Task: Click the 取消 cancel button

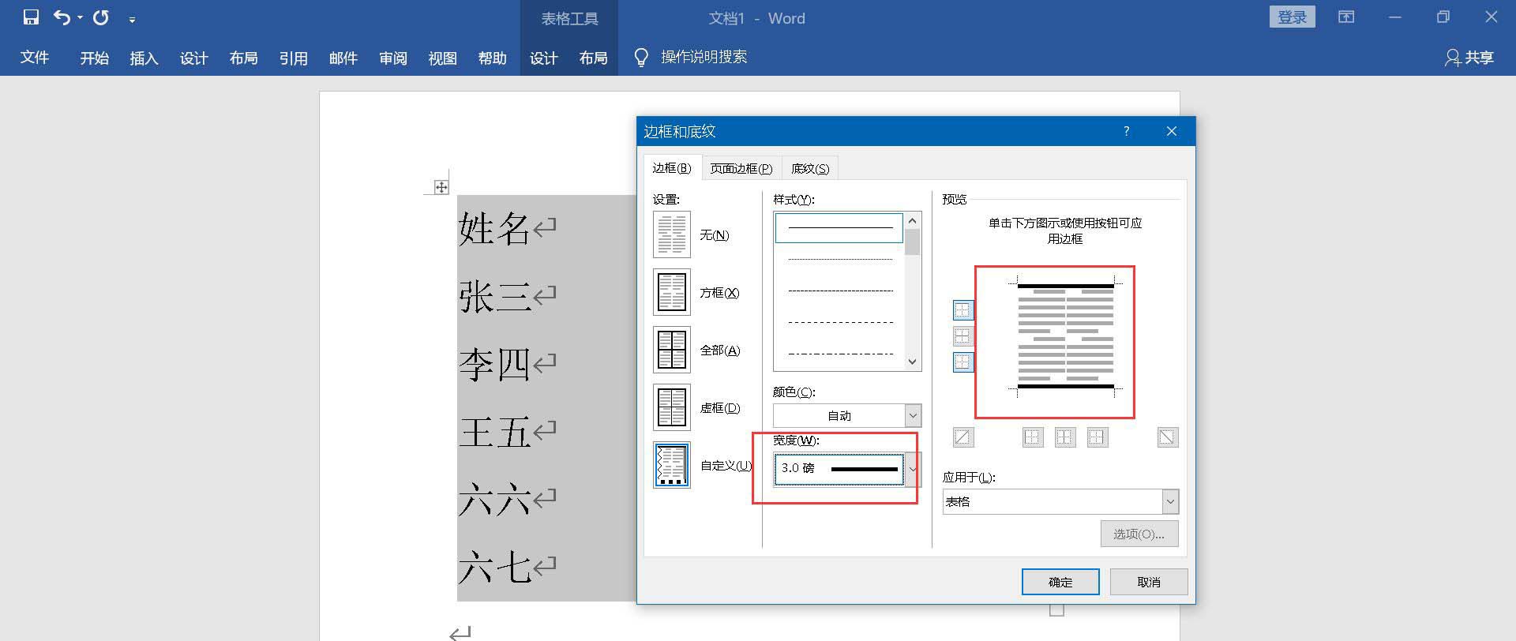Action: (x=1149, y=582)
